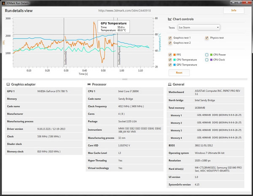
Task: Click the Windows 7 Ultimate 64-bit value
Action: pyautogui.click(x=210, y=153)
